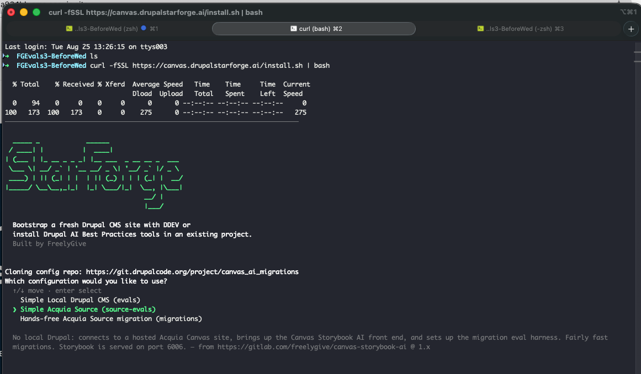Select Simple Local Drupal CMS (evals) option
This screenshot has width=641, height=374.
click(x=80, y=300)
